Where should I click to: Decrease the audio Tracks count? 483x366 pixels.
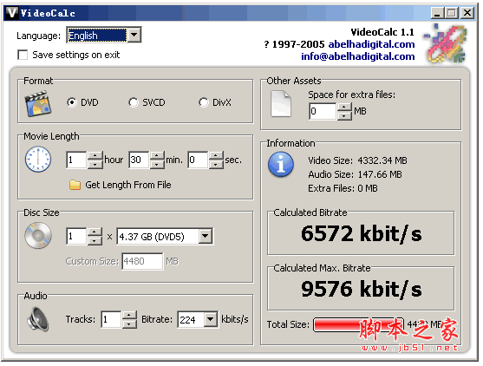[129, 324]
